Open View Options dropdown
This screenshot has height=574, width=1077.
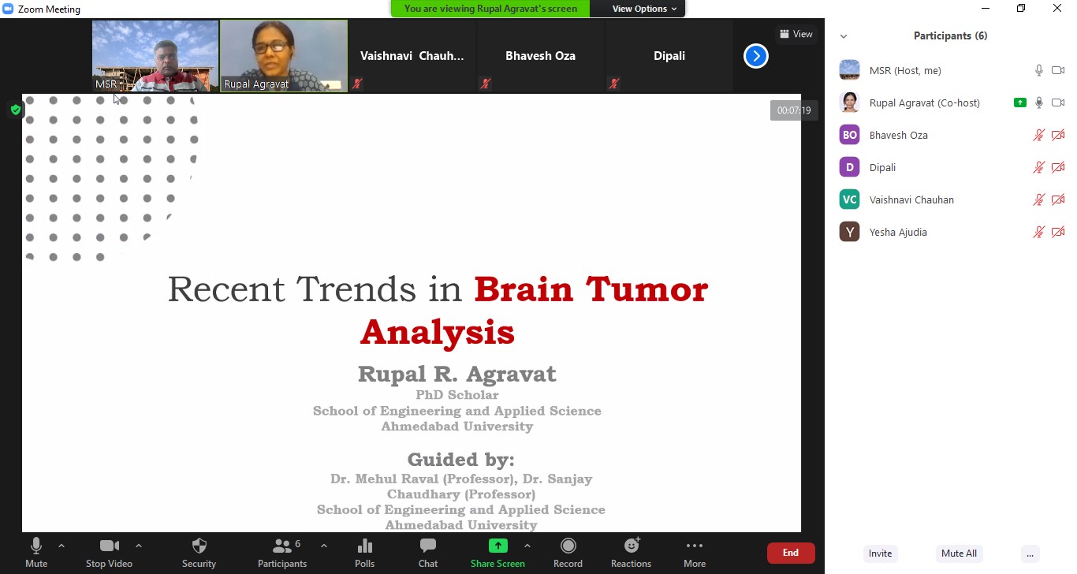644,9
